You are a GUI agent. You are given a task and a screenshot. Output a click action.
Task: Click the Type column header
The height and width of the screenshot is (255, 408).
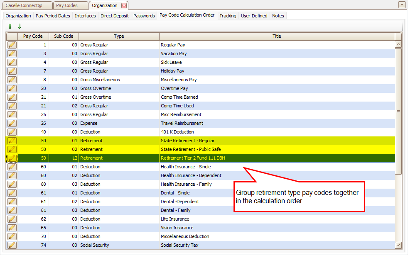119,36
